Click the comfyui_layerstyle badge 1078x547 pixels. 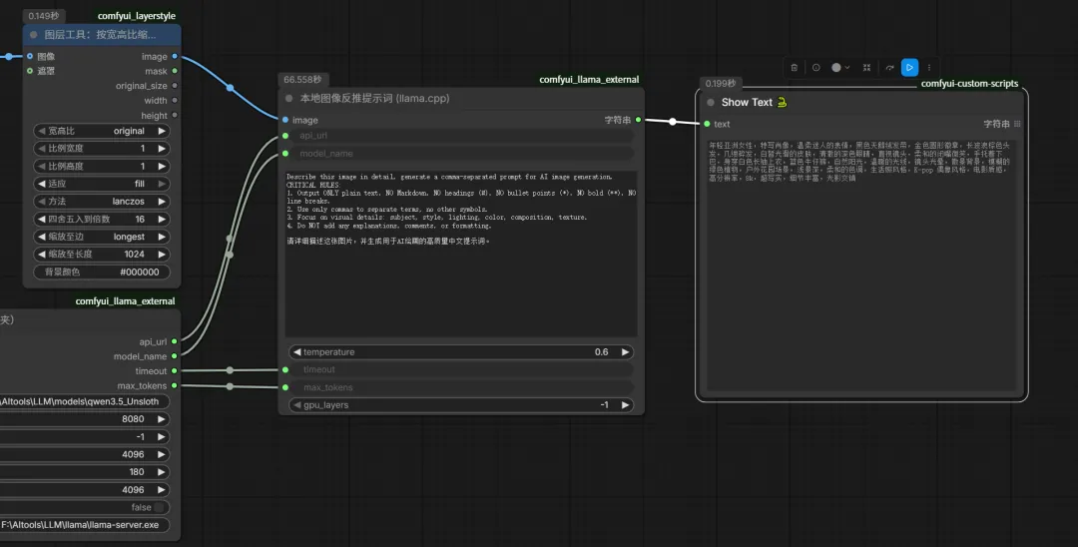[137, 16]
